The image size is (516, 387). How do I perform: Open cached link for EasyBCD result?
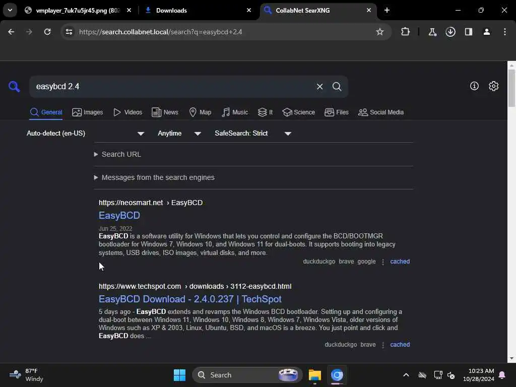(400, 262)
